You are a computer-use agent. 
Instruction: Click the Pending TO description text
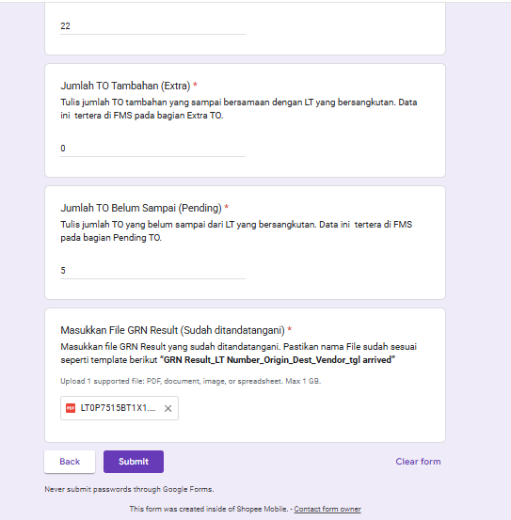(x=236, y=230)
